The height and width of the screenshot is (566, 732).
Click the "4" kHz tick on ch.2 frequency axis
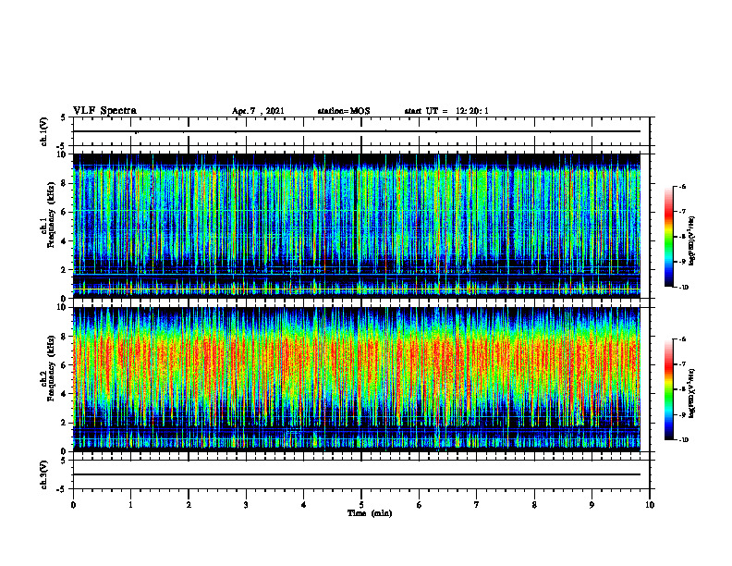[x=65, y=394]
